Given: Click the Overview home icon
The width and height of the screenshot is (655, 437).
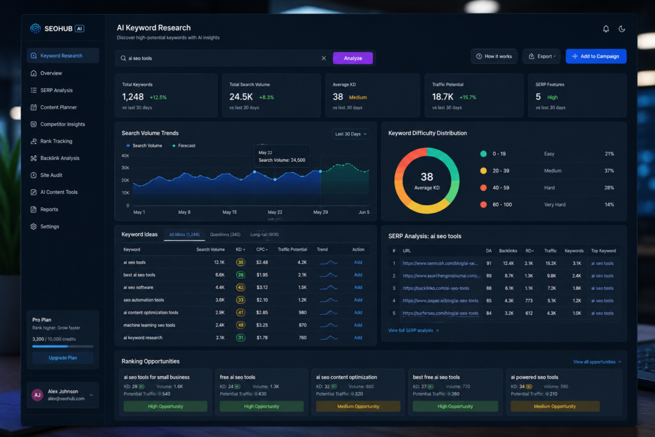Looking at the screenshot, I should point(33,73).
